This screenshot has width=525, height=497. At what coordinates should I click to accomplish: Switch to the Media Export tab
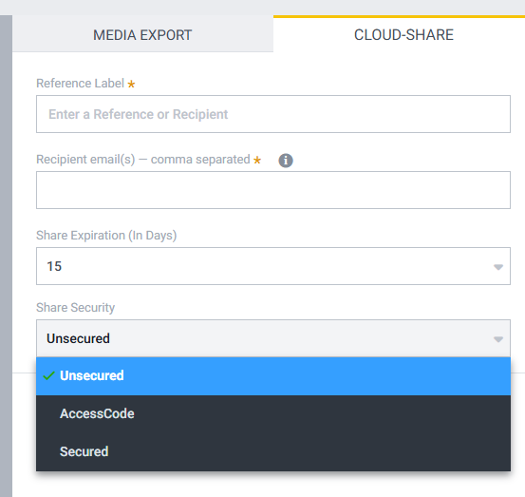pos(142,34)
